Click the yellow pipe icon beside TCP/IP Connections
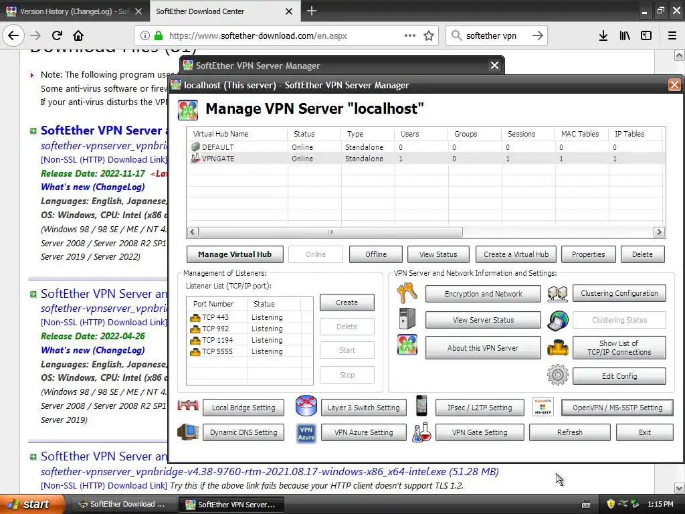685x514 pixels. click(x=557, y=348)
